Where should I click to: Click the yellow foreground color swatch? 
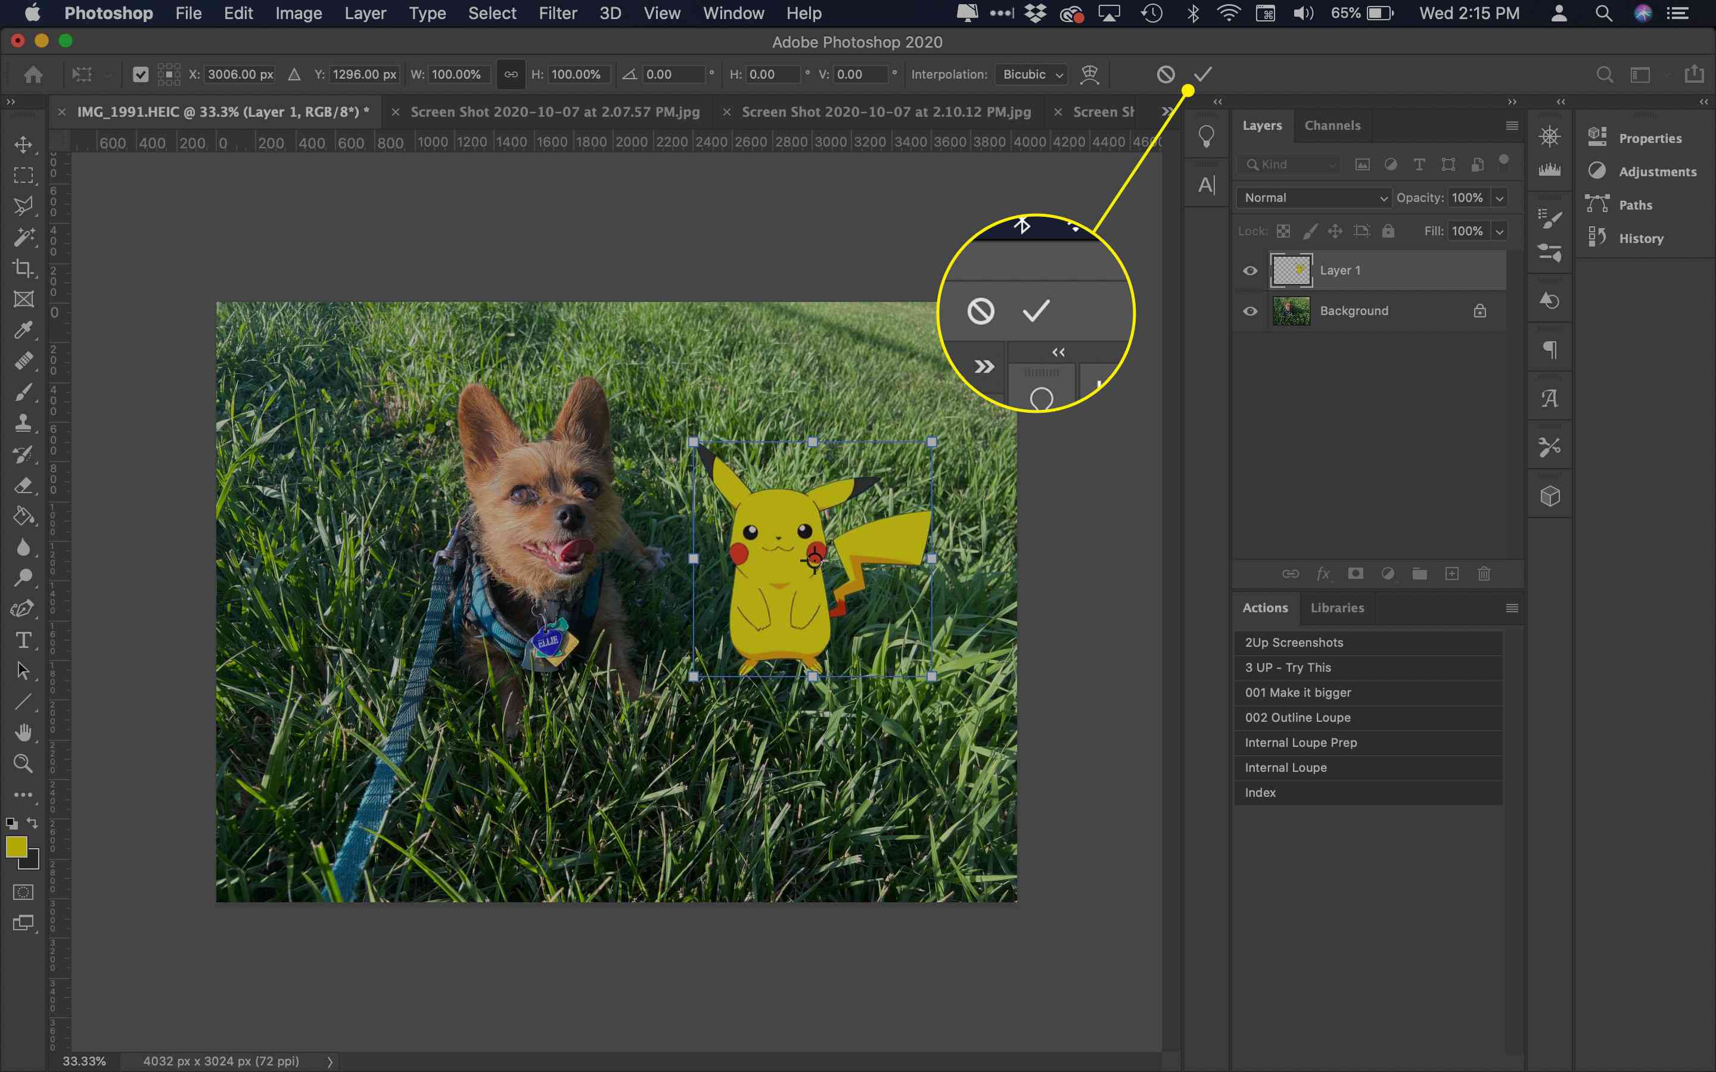[15, 846]
